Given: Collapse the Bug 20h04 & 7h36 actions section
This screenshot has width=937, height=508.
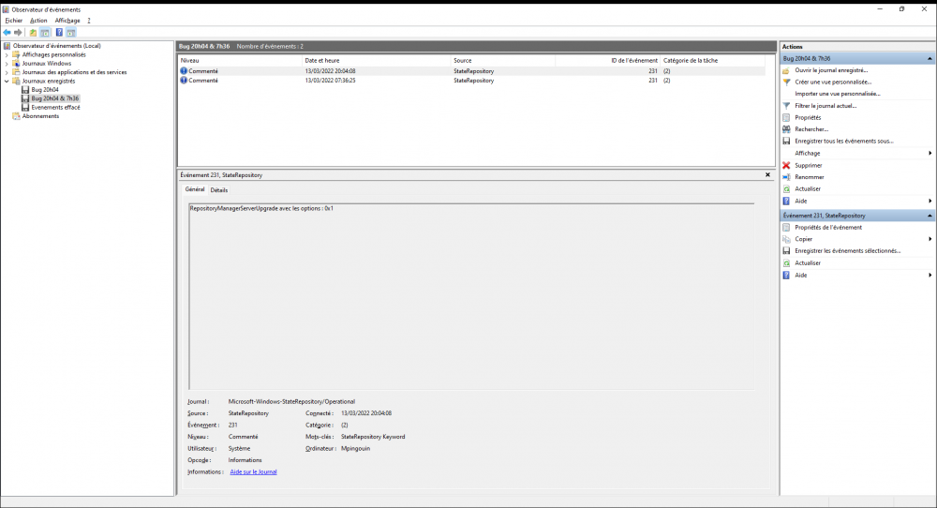Looking at the screenshot, I should pos(929,58).
